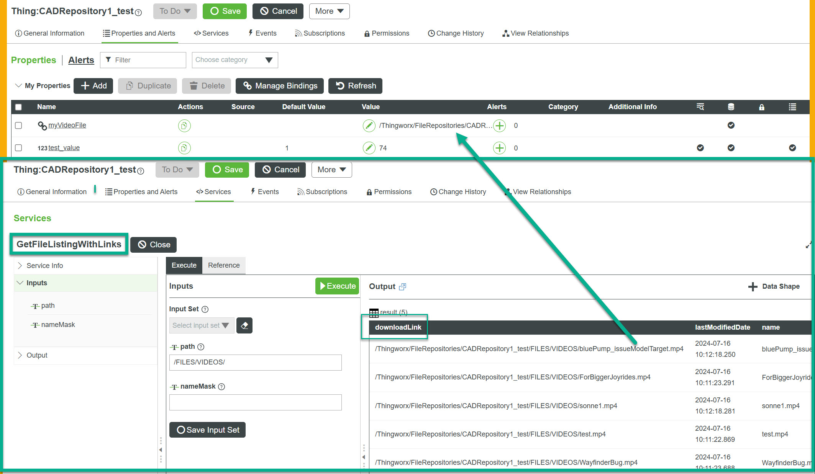Clear the input set using the eraser icon

tap(244, 325)
